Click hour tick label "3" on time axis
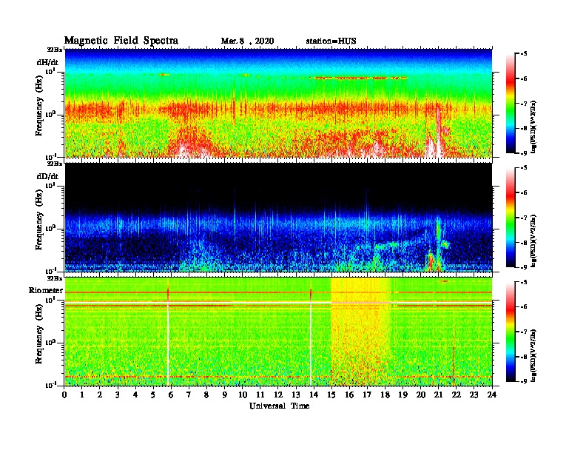Screen dimensions: 586x453 (118, 395)
